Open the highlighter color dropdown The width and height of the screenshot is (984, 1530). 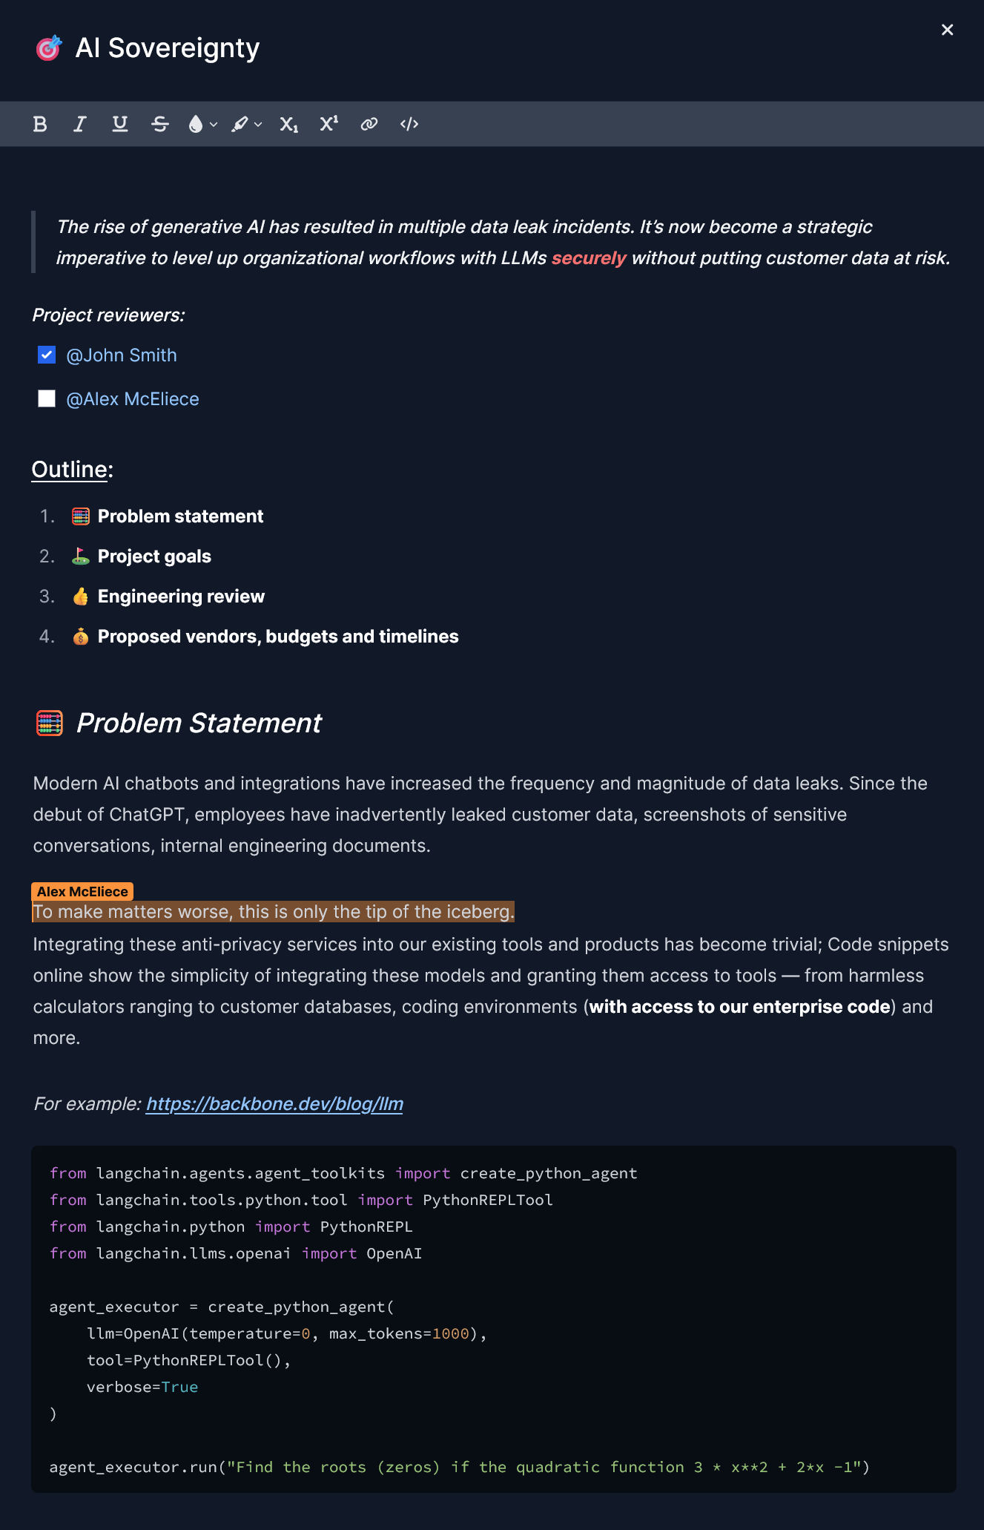click(x=259, y=124)
